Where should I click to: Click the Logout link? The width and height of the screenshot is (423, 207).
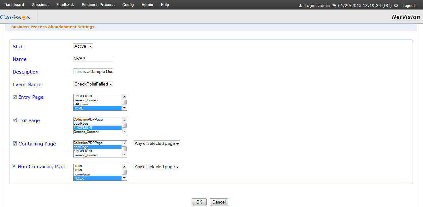(408, 6)
